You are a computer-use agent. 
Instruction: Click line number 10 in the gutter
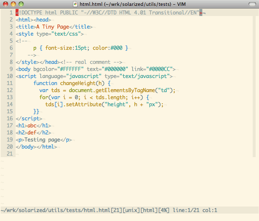click(x=10, y=76)
